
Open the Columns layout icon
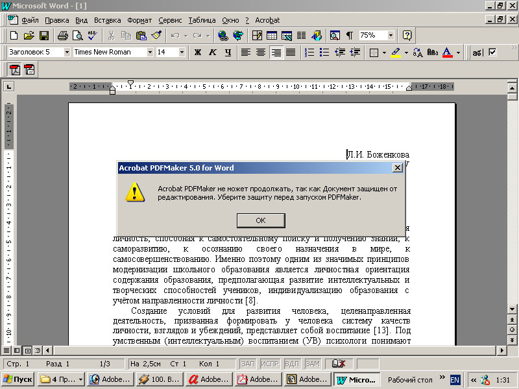point(301,36)
